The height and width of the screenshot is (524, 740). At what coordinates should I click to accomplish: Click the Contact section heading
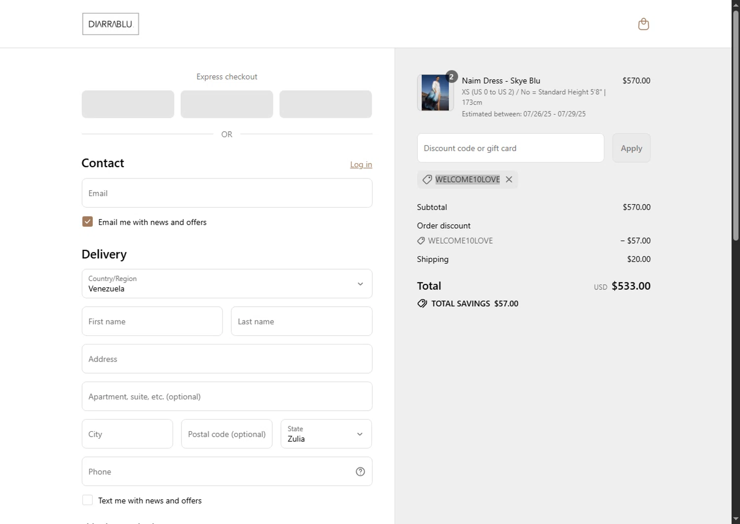103,163
